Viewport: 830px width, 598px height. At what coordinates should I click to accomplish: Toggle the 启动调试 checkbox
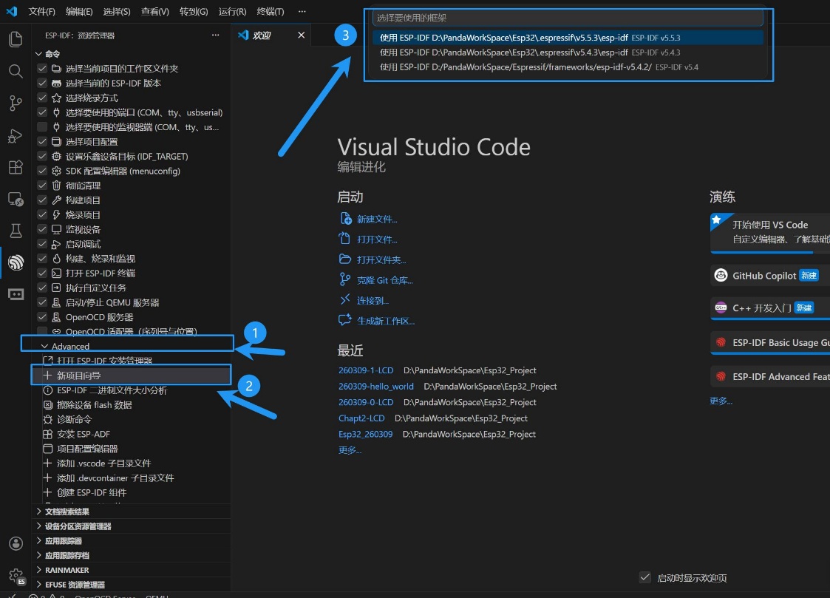pyautogui.click(x=42, y=244)
